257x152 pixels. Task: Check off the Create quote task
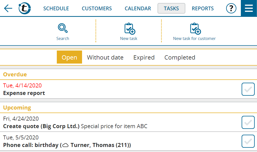248,122
